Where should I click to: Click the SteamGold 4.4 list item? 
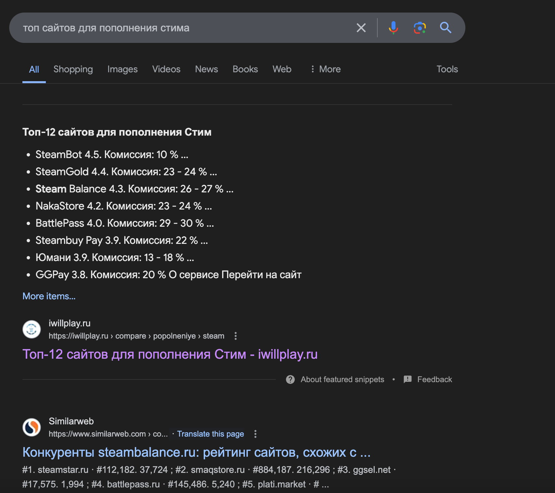point(126,172)
